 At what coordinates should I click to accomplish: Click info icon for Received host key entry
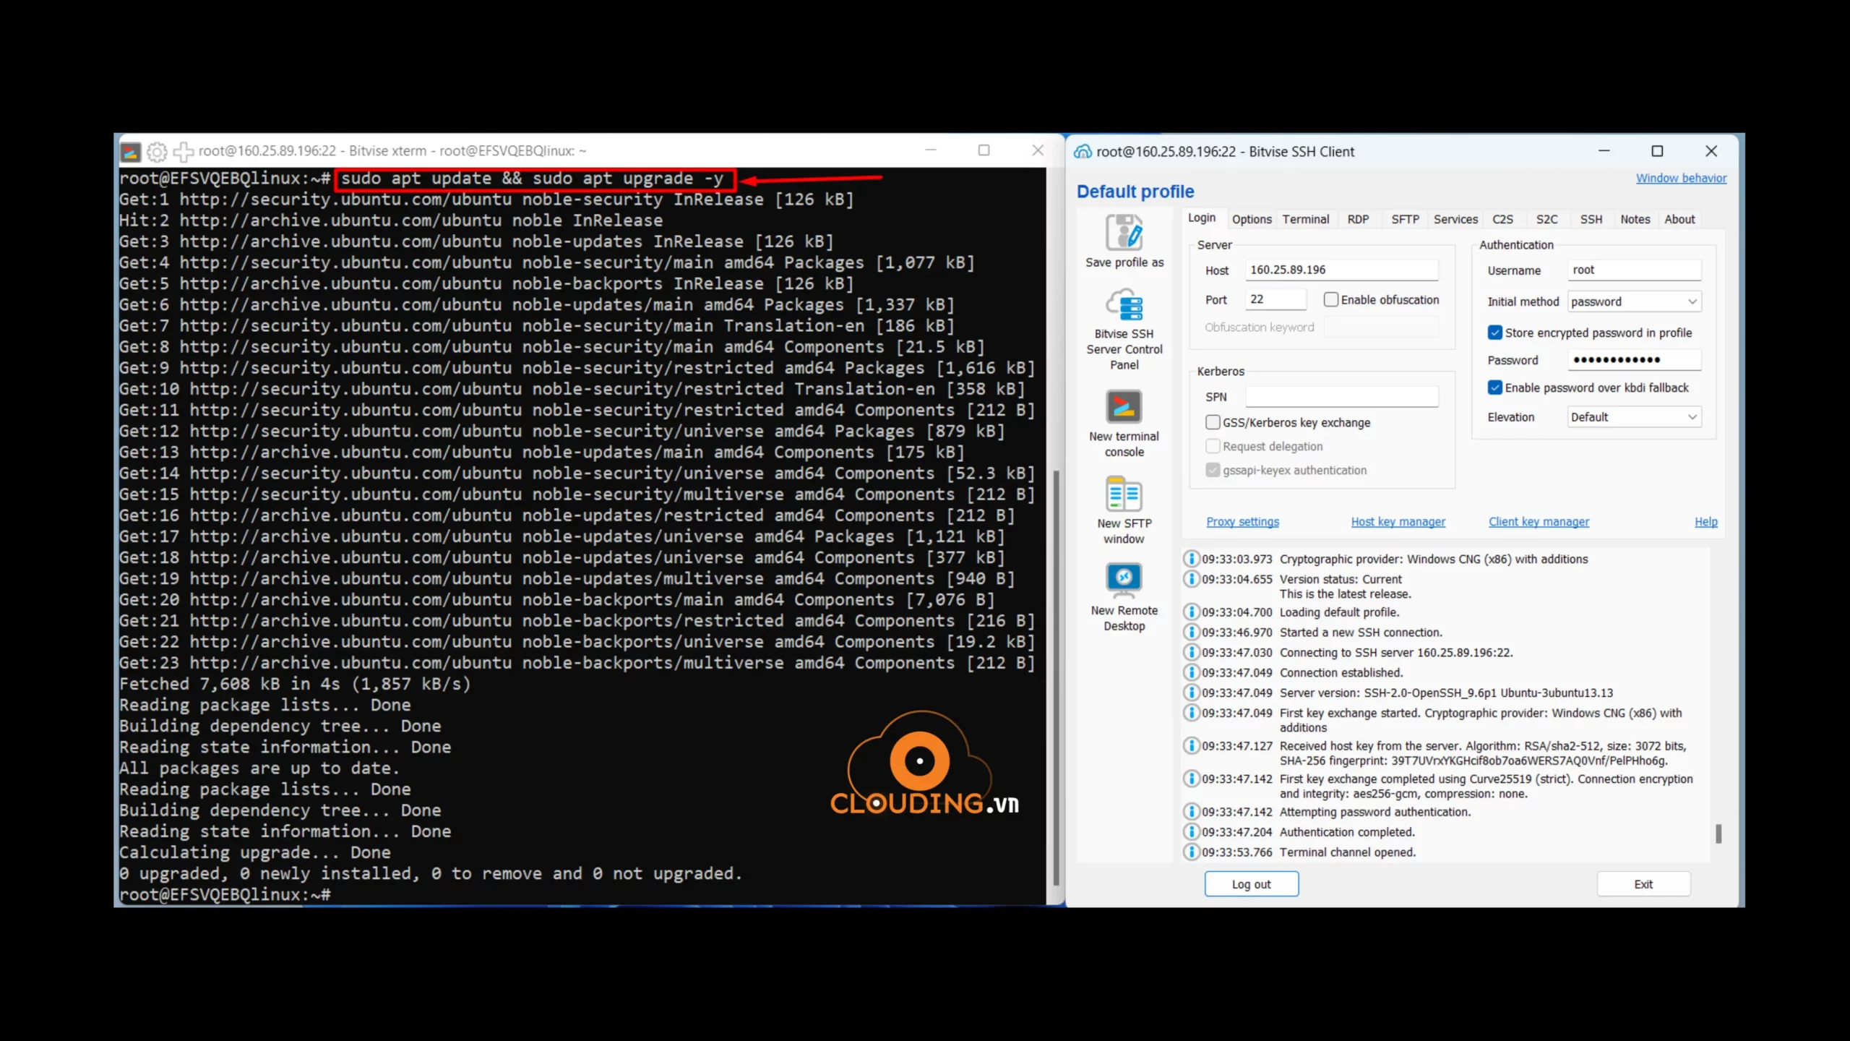point(1191,745)
